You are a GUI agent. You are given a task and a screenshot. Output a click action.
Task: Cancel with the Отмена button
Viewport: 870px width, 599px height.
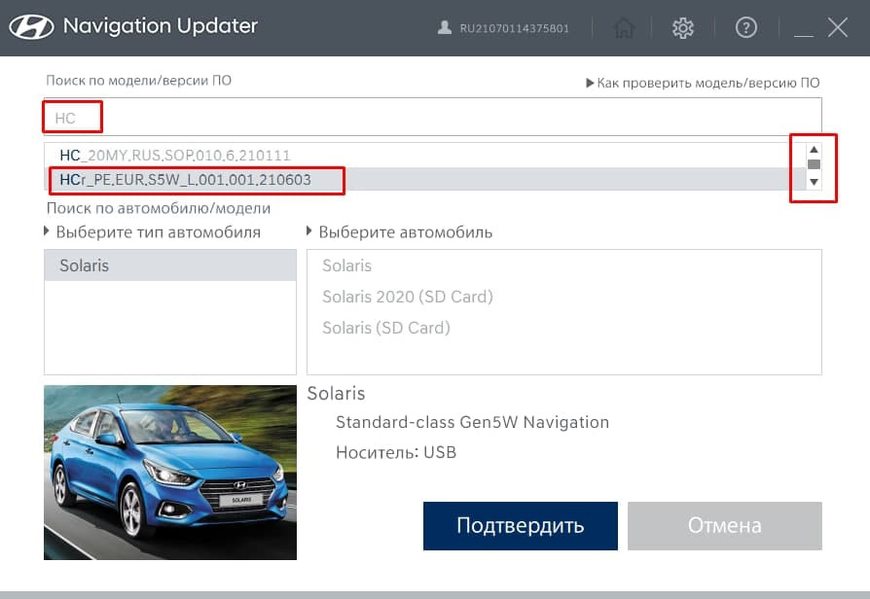pos(725,526)
